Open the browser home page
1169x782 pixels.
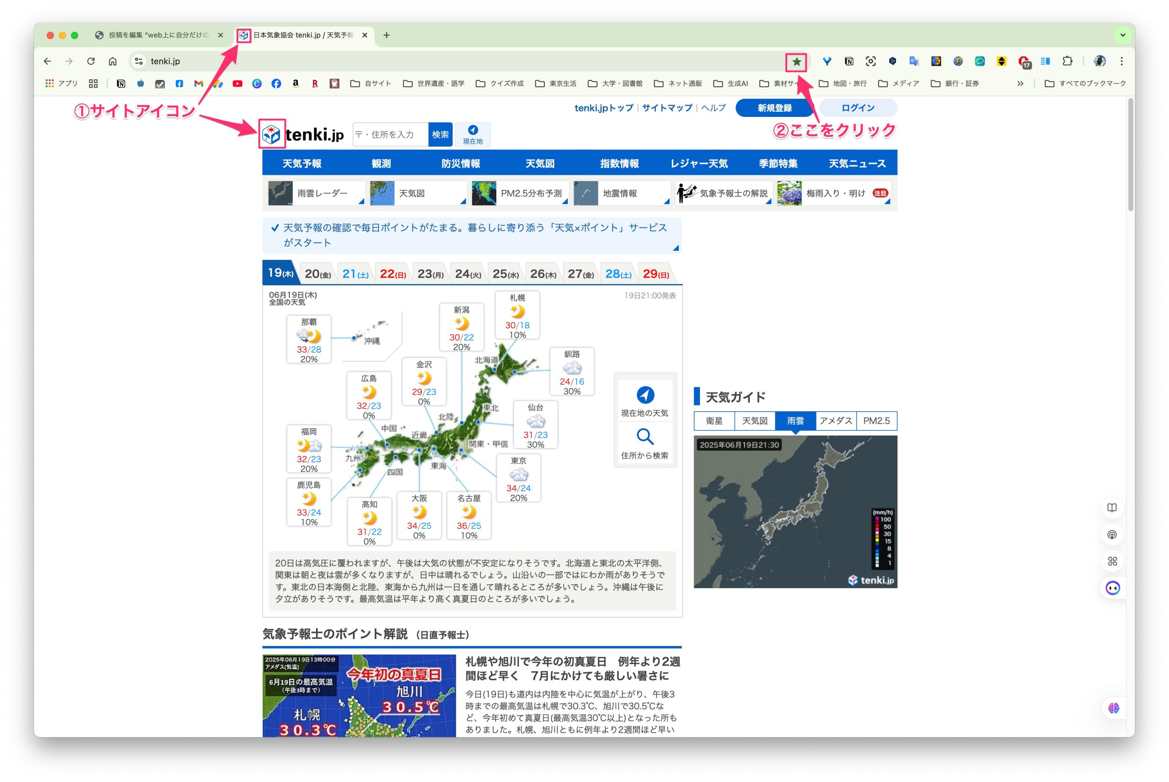[113, 61]
